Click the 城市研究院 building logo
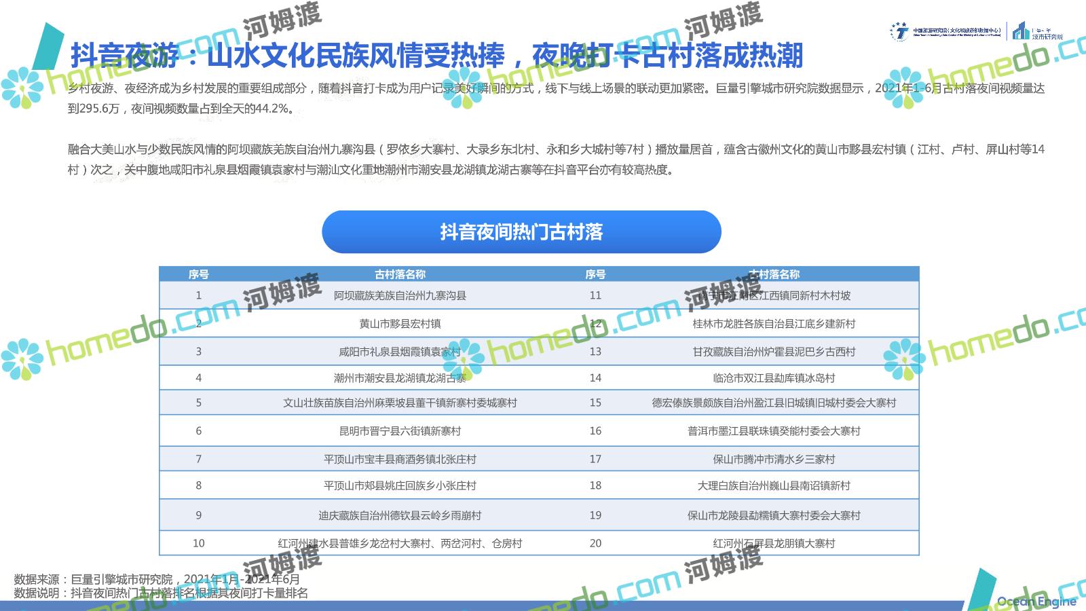Screen dimensions: 1086x611 tap(1037, 31)
